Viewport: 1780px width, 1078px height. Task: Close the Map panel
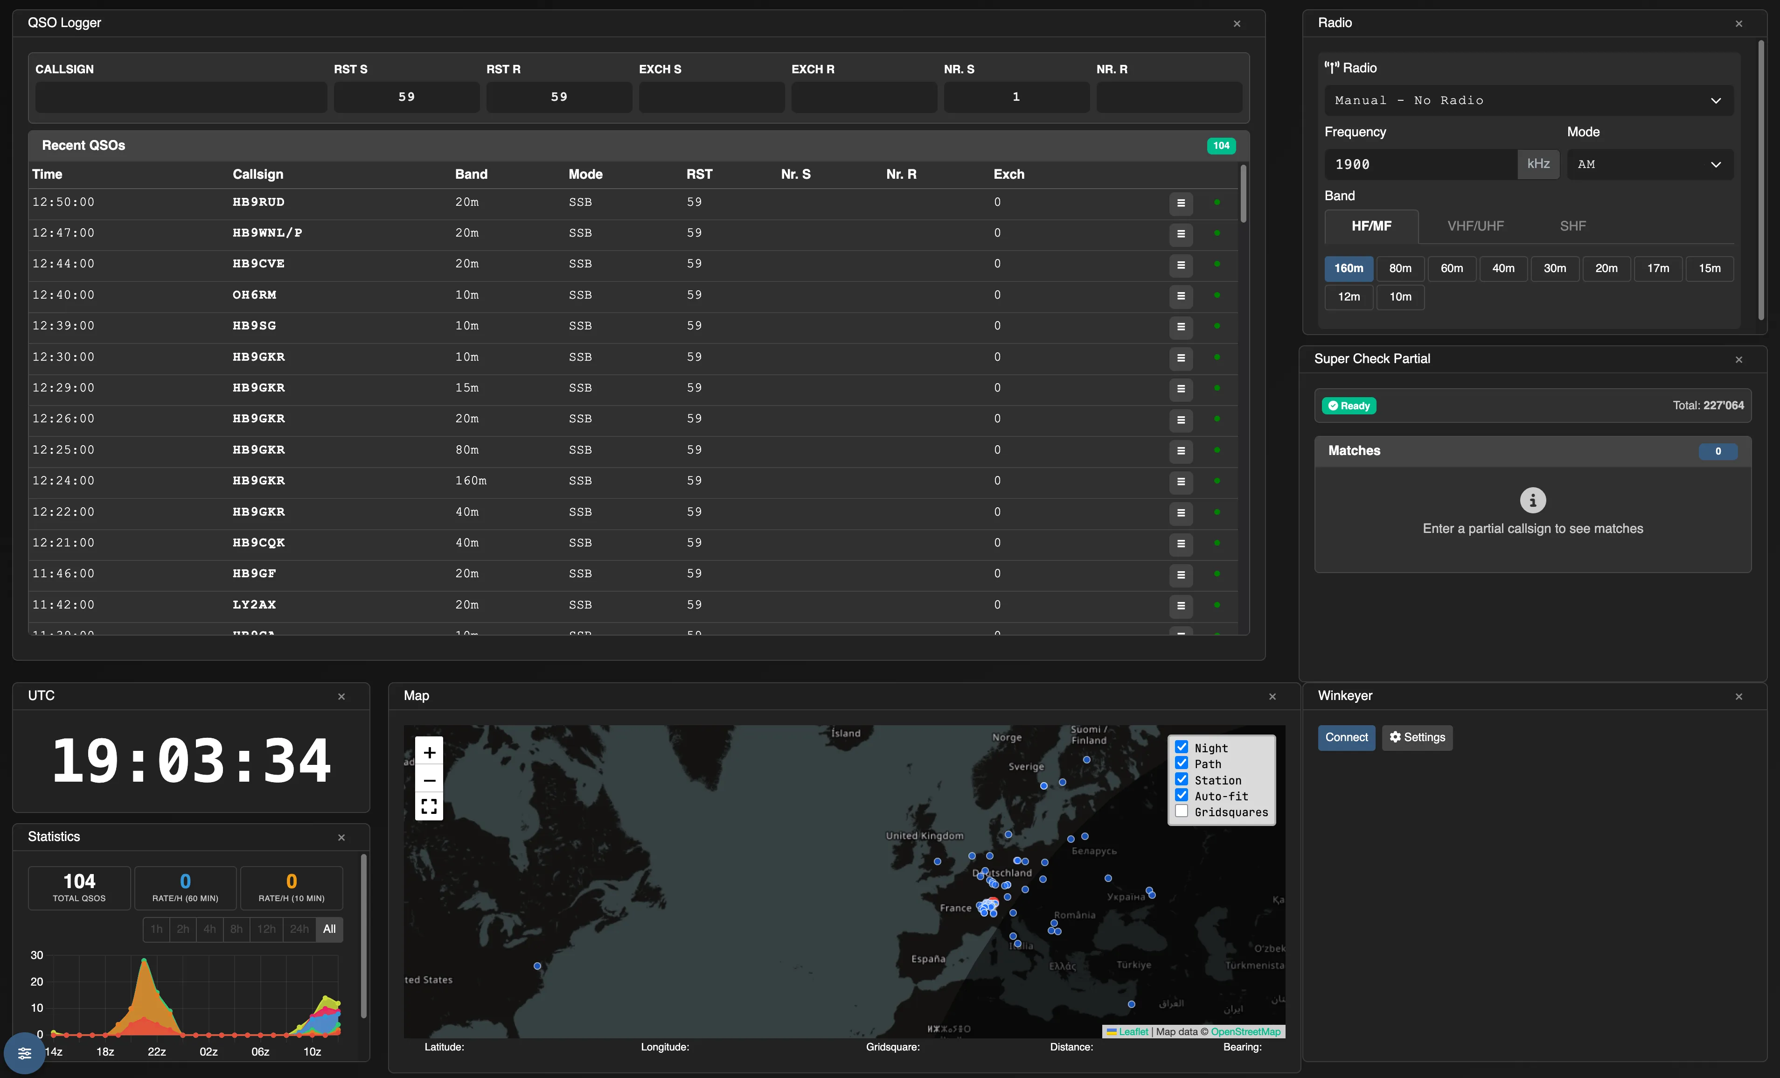tap(1273, 697)
